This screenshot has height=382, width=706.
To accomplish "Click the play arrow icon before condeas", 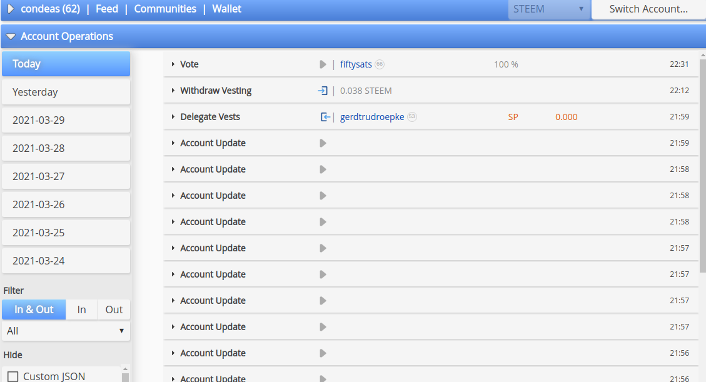I will coord(11,9).
